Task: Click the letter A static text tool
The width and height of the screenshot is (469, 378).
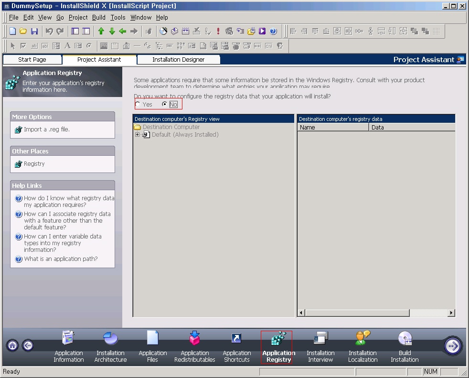Action: 68,46
